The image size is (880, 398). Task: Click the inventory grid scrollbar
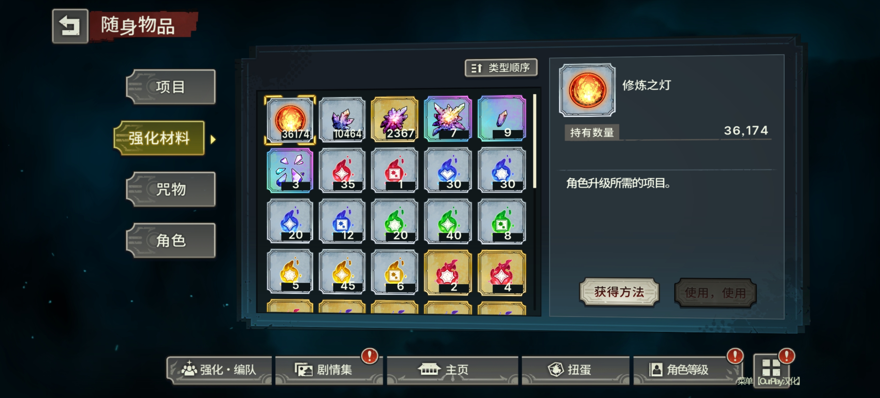point(535,141)
